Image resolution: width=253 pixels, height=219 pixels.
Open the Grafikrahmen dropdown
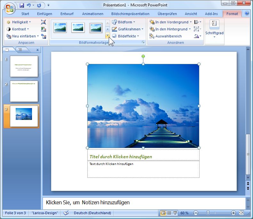pos(128,29)
